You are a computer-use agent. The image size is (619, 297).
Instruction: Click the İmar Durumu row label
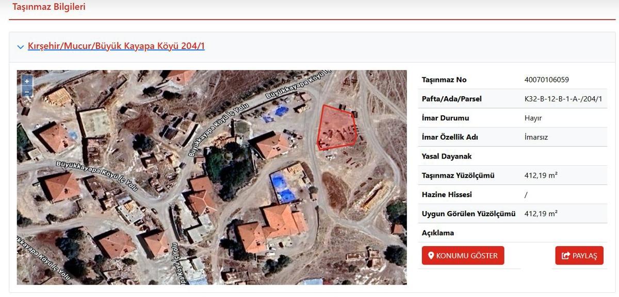pos(445,118)
